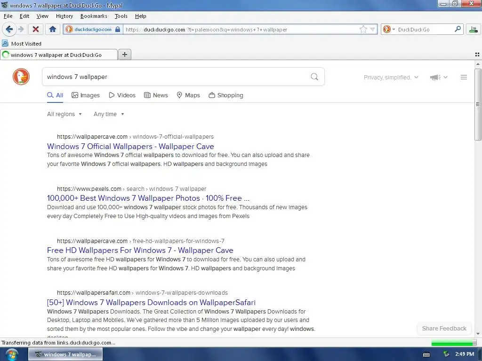Switch to Shopping results

(x=225, y=95)
